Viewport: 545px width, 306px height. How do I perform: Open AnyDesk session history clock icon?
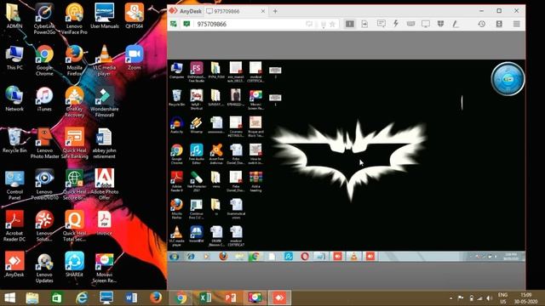[x=481, y=24]
